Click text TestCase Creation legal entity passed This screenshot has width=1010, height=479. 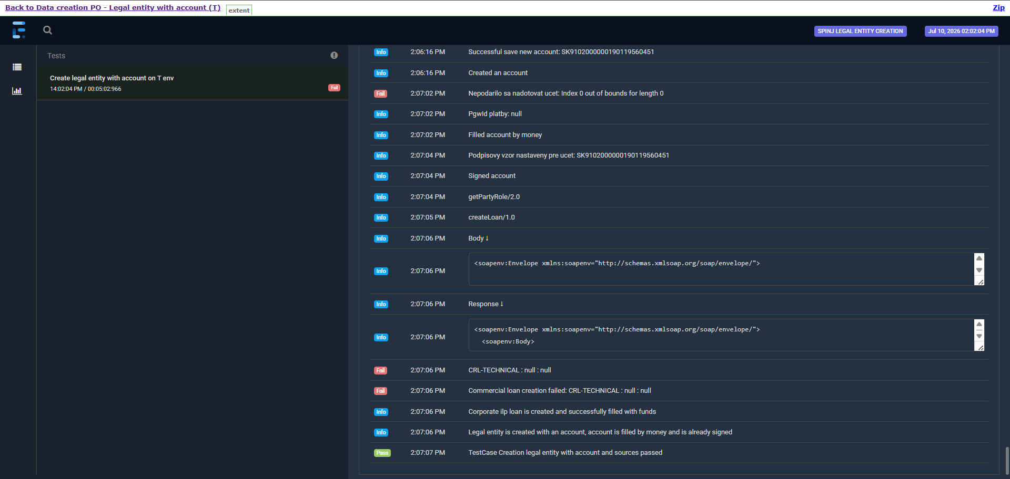565,453
